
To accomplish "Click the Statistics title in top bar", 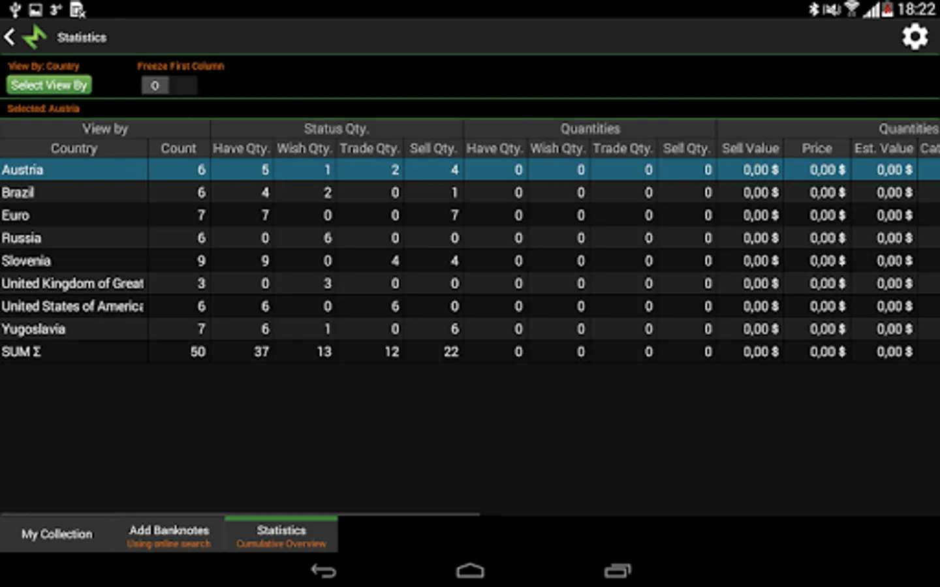I will click(x=82, y=38).
